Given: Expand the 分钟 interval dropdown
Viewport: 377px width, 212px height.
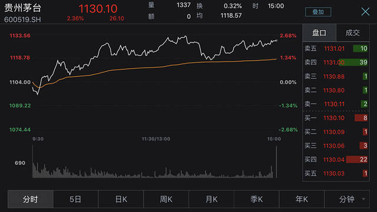Looking at the screenshot, I should 347,199.
